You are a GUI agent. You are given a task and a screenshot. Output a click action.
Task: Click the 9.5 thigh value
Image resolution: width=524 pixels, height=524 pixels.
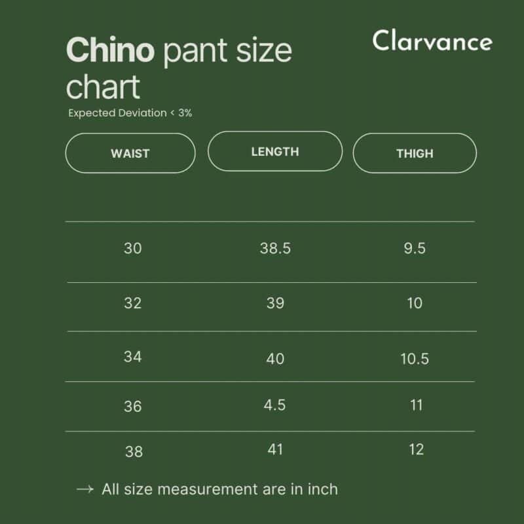[x=415, y=248]
